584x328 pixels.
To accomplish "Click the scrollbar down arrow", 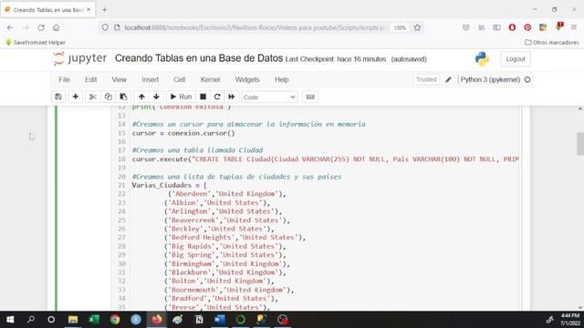I will pos(580,308).
